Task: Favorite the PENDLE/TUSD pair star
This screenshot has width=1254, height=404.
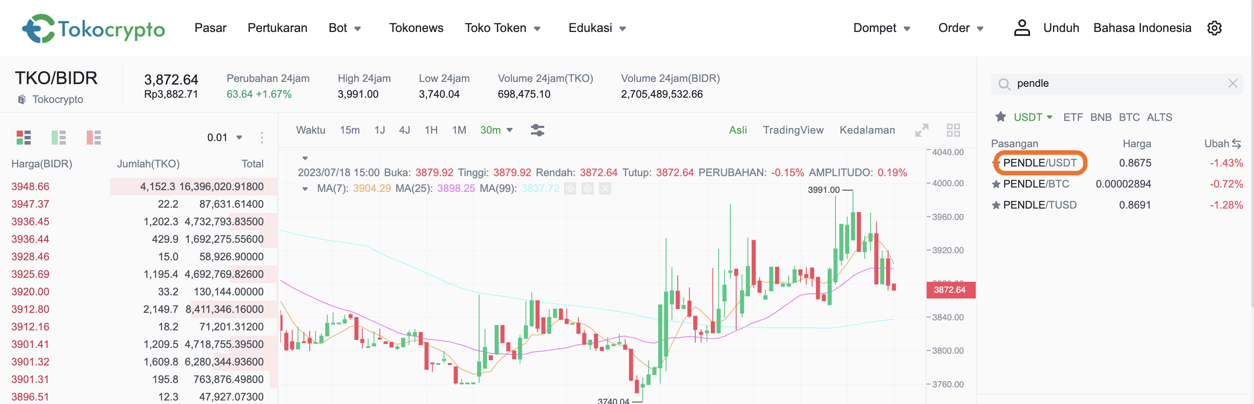Action: tap(996, 206)
